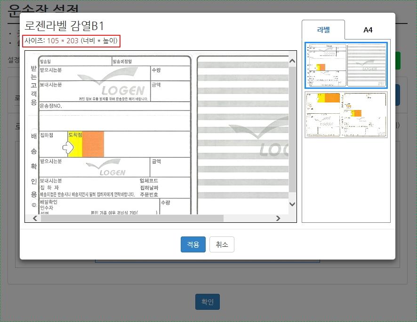Click the 운송장NO. field in the preview
The image size is (417, 322).
[x=115, y=106]
